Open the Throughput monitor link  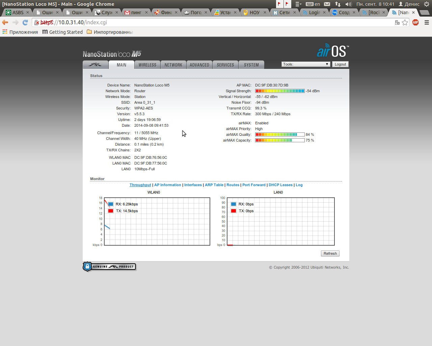(140, 185)
